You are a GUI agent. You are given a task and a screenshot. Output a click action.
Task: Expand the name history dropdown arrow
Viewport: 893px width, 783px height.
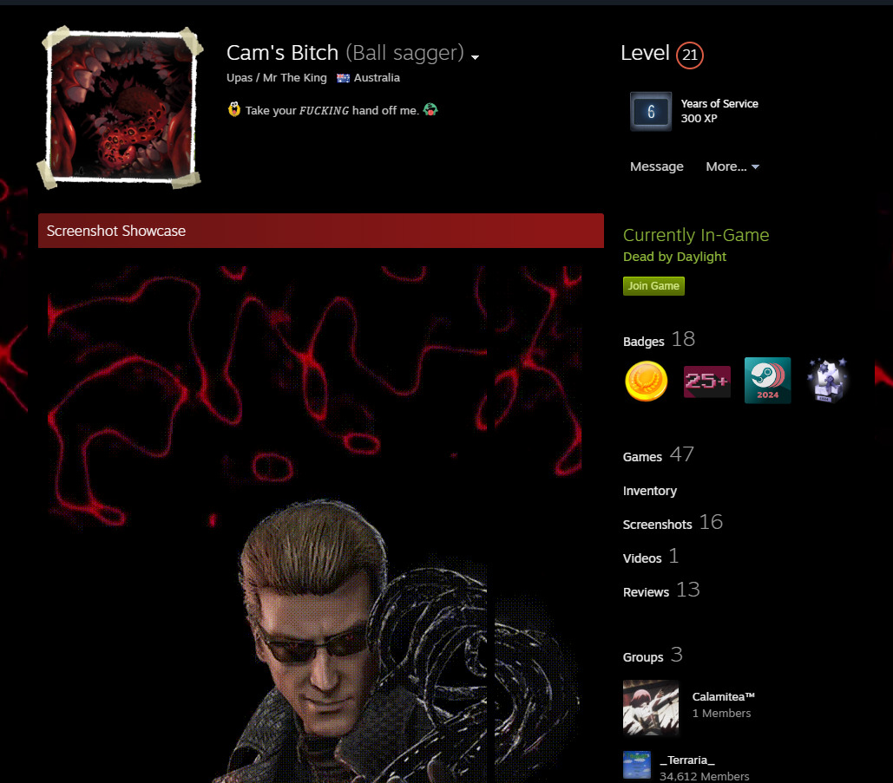[x=475, y=57]
